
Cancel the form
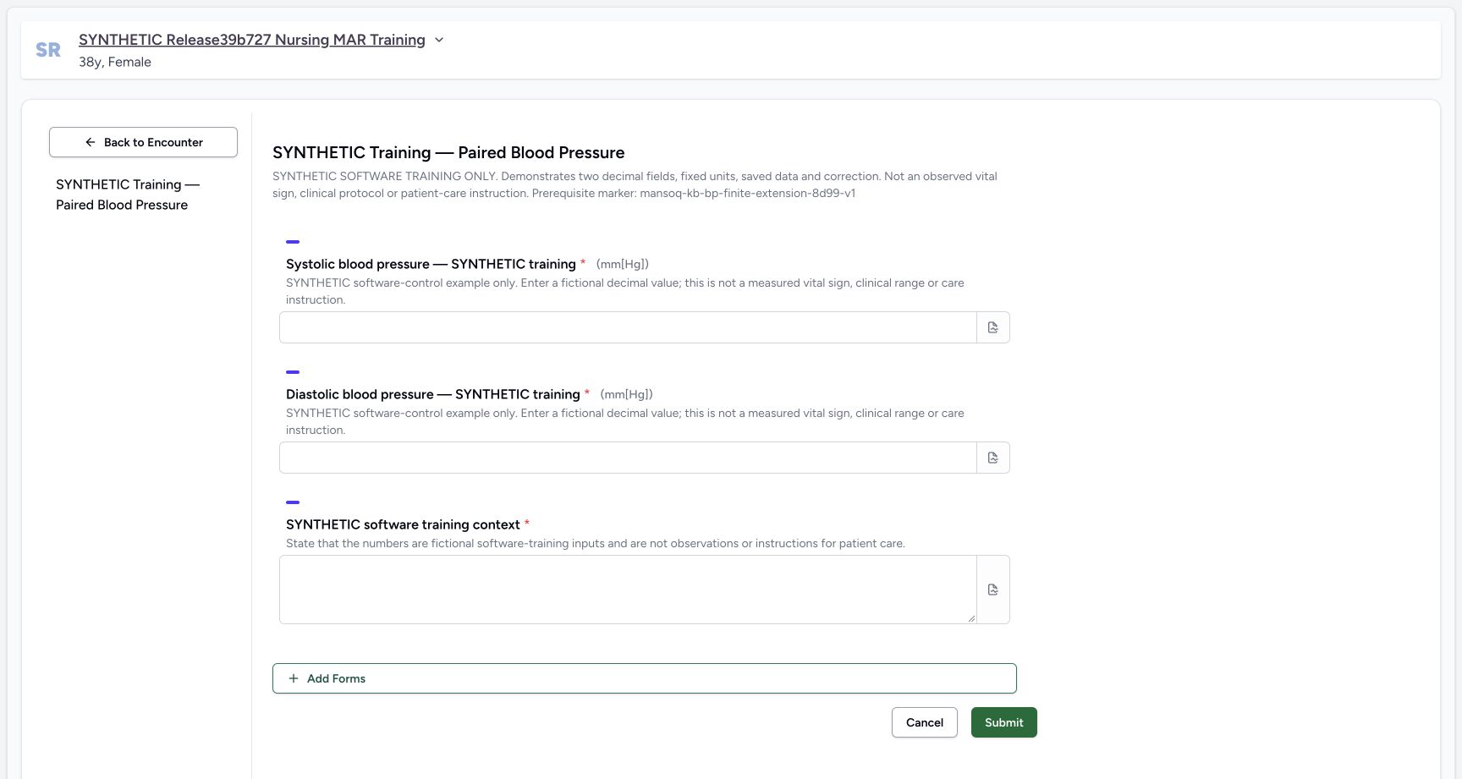click(925, 722)
